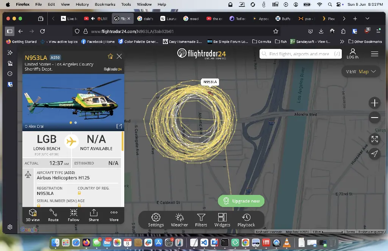
Task: Go back to previous page
Action: 20,31
